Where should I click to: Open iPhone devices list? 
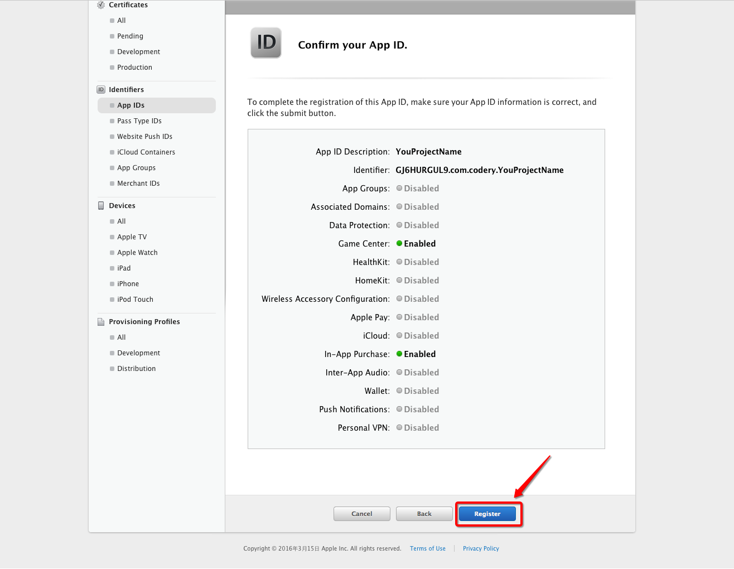128,284
